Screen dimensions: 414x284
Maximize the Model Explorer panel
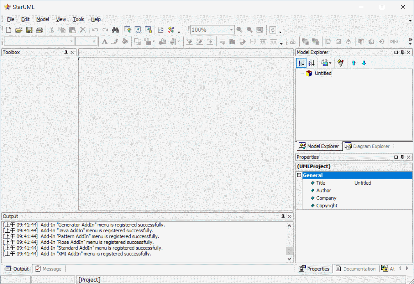(396, 52)
